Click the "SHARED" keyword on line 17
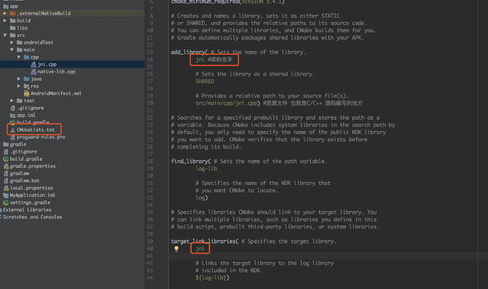 tap(205, 81)
